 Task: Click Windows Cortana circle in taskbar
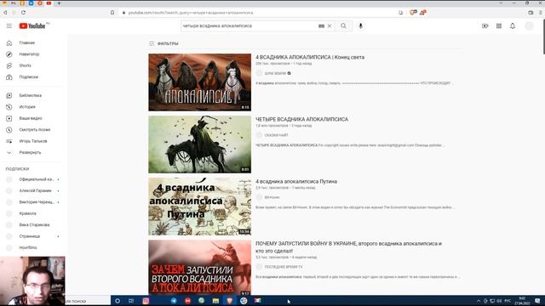pos(118,301)
